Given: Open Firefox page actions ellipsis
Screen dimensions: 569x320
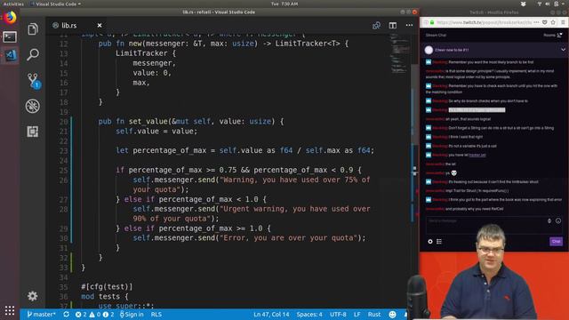Looking at the screenshot, I should (x=537, y=22).
